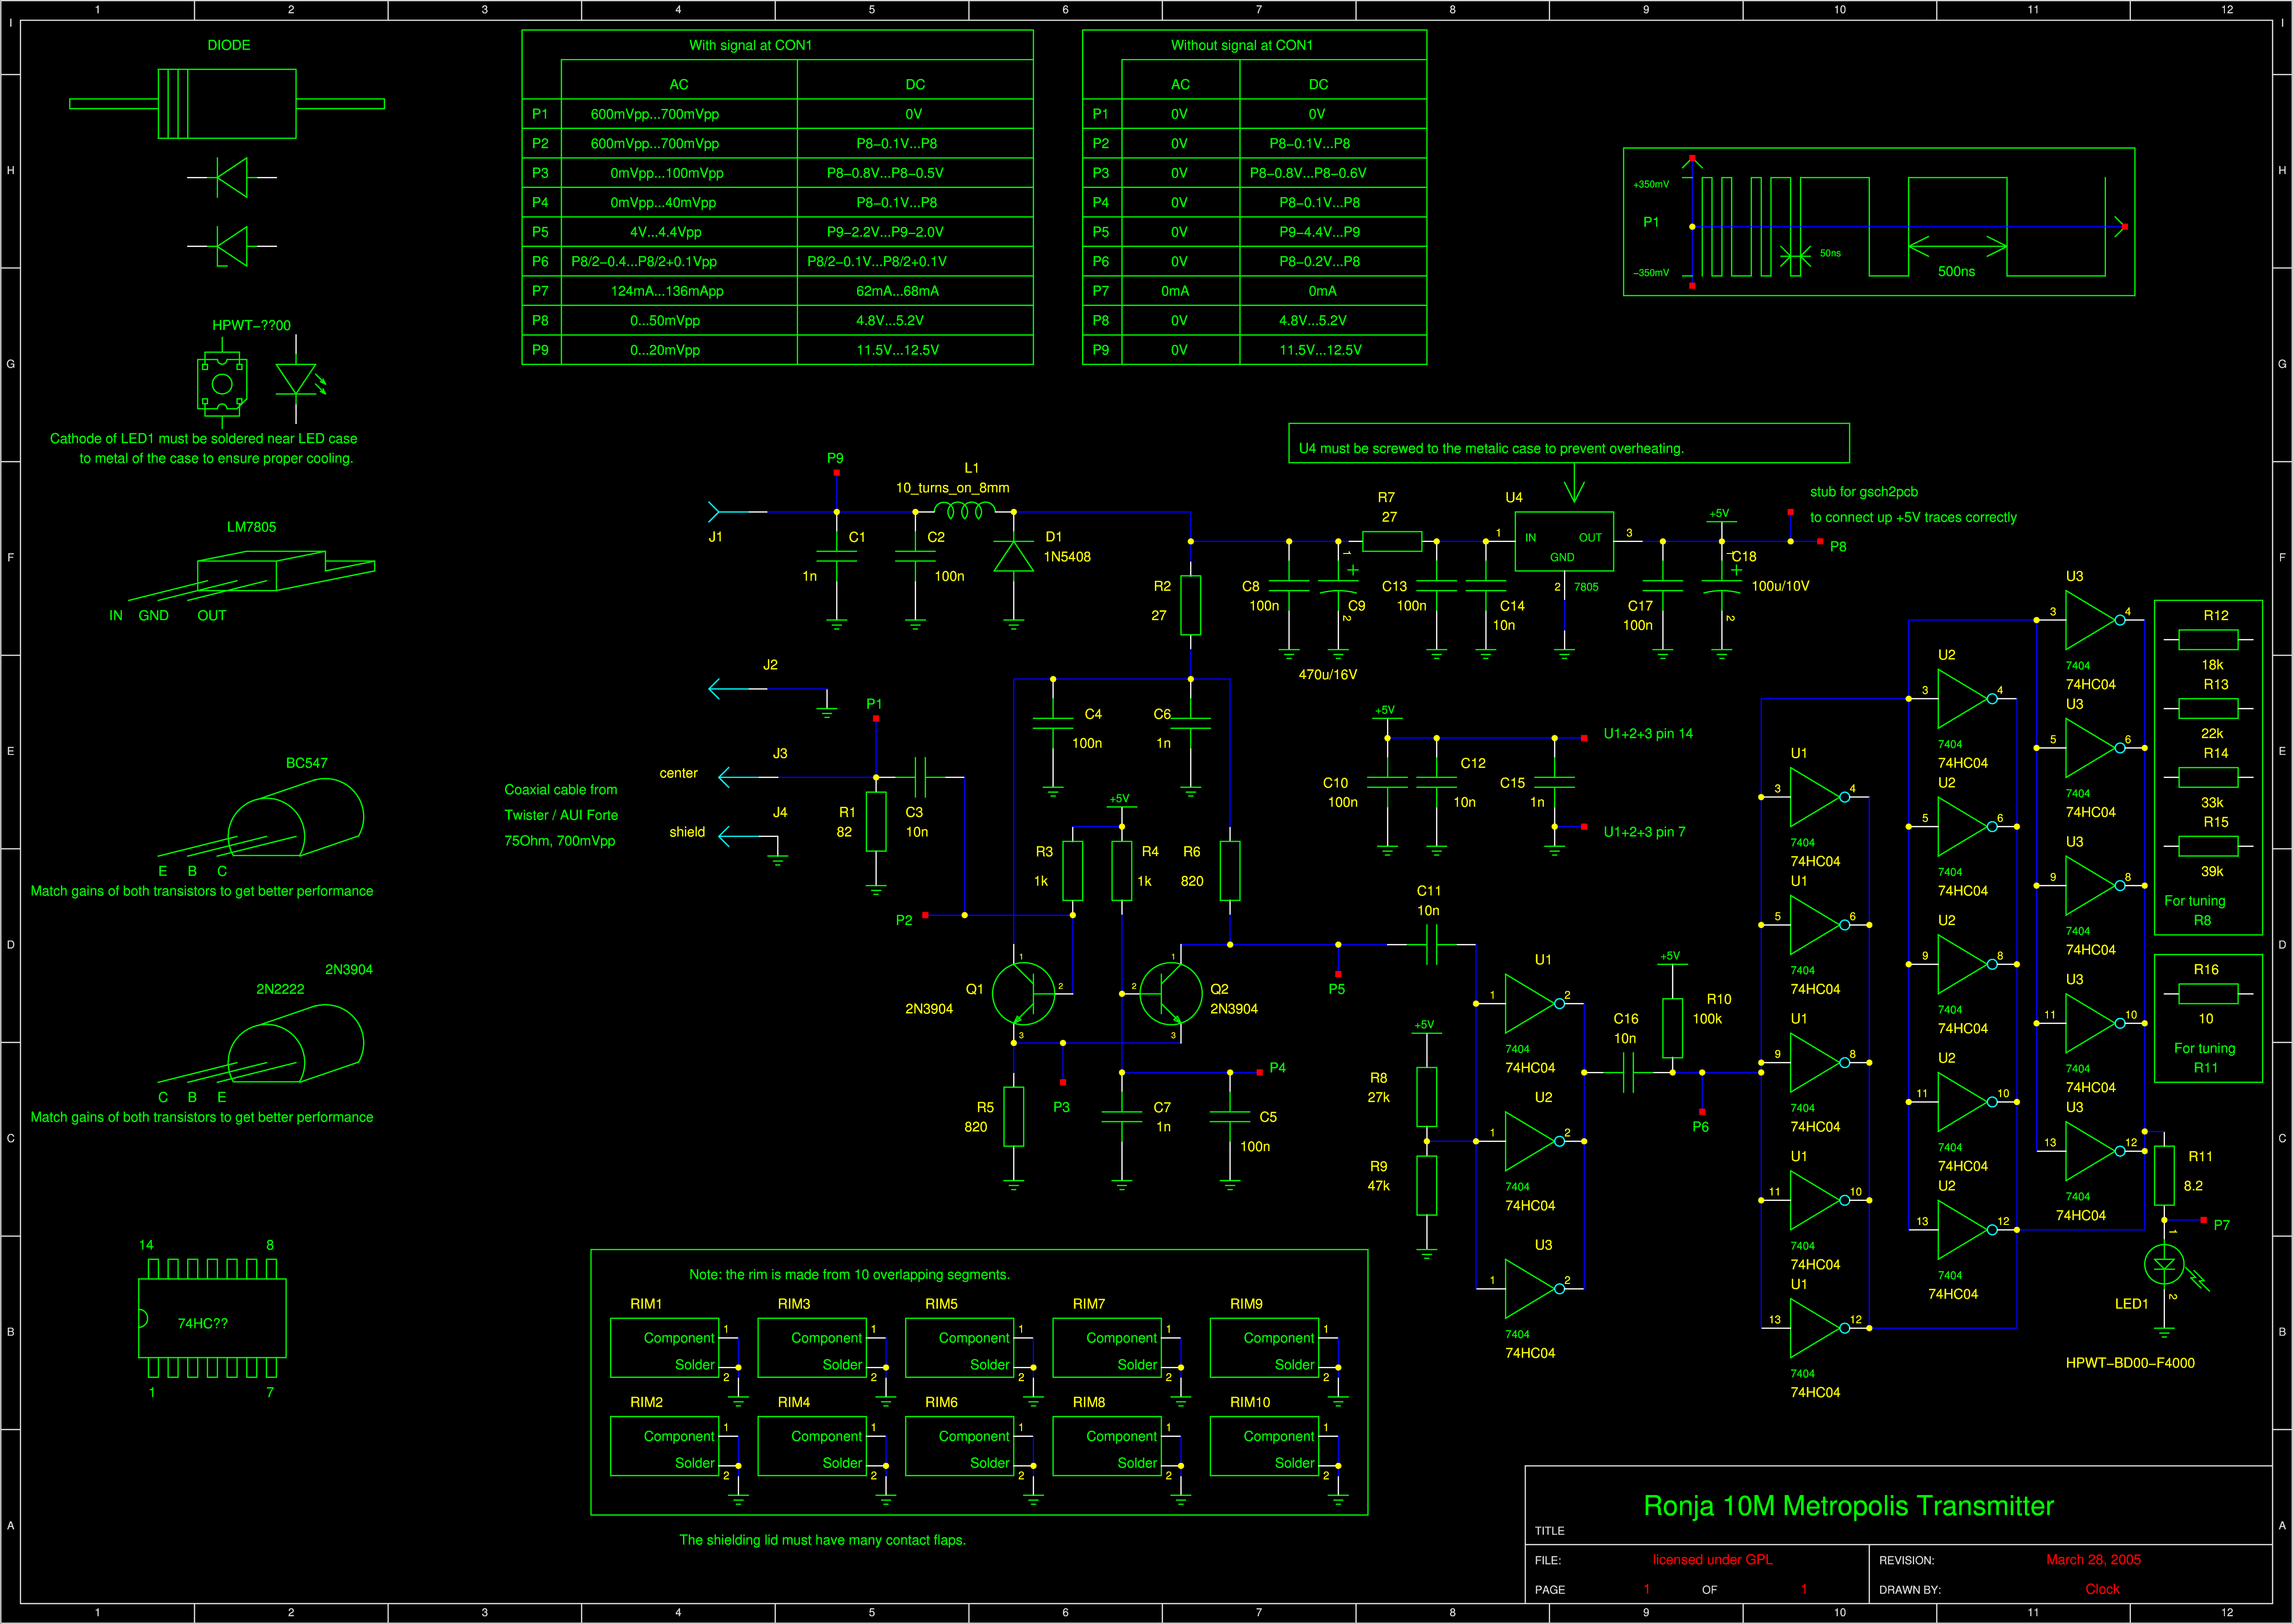Screen dimensions: 2293x1624
Task: Click the D1 1N5408 diode symbol
Action: (x=1013, y=557)
